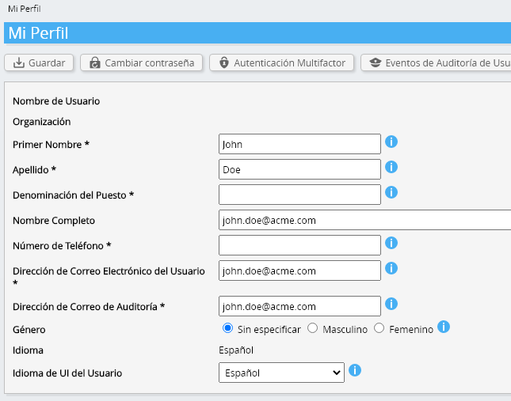Focus the empty Número de Teléfono field
Screen dimensions: 511x401
click(299, 245)
